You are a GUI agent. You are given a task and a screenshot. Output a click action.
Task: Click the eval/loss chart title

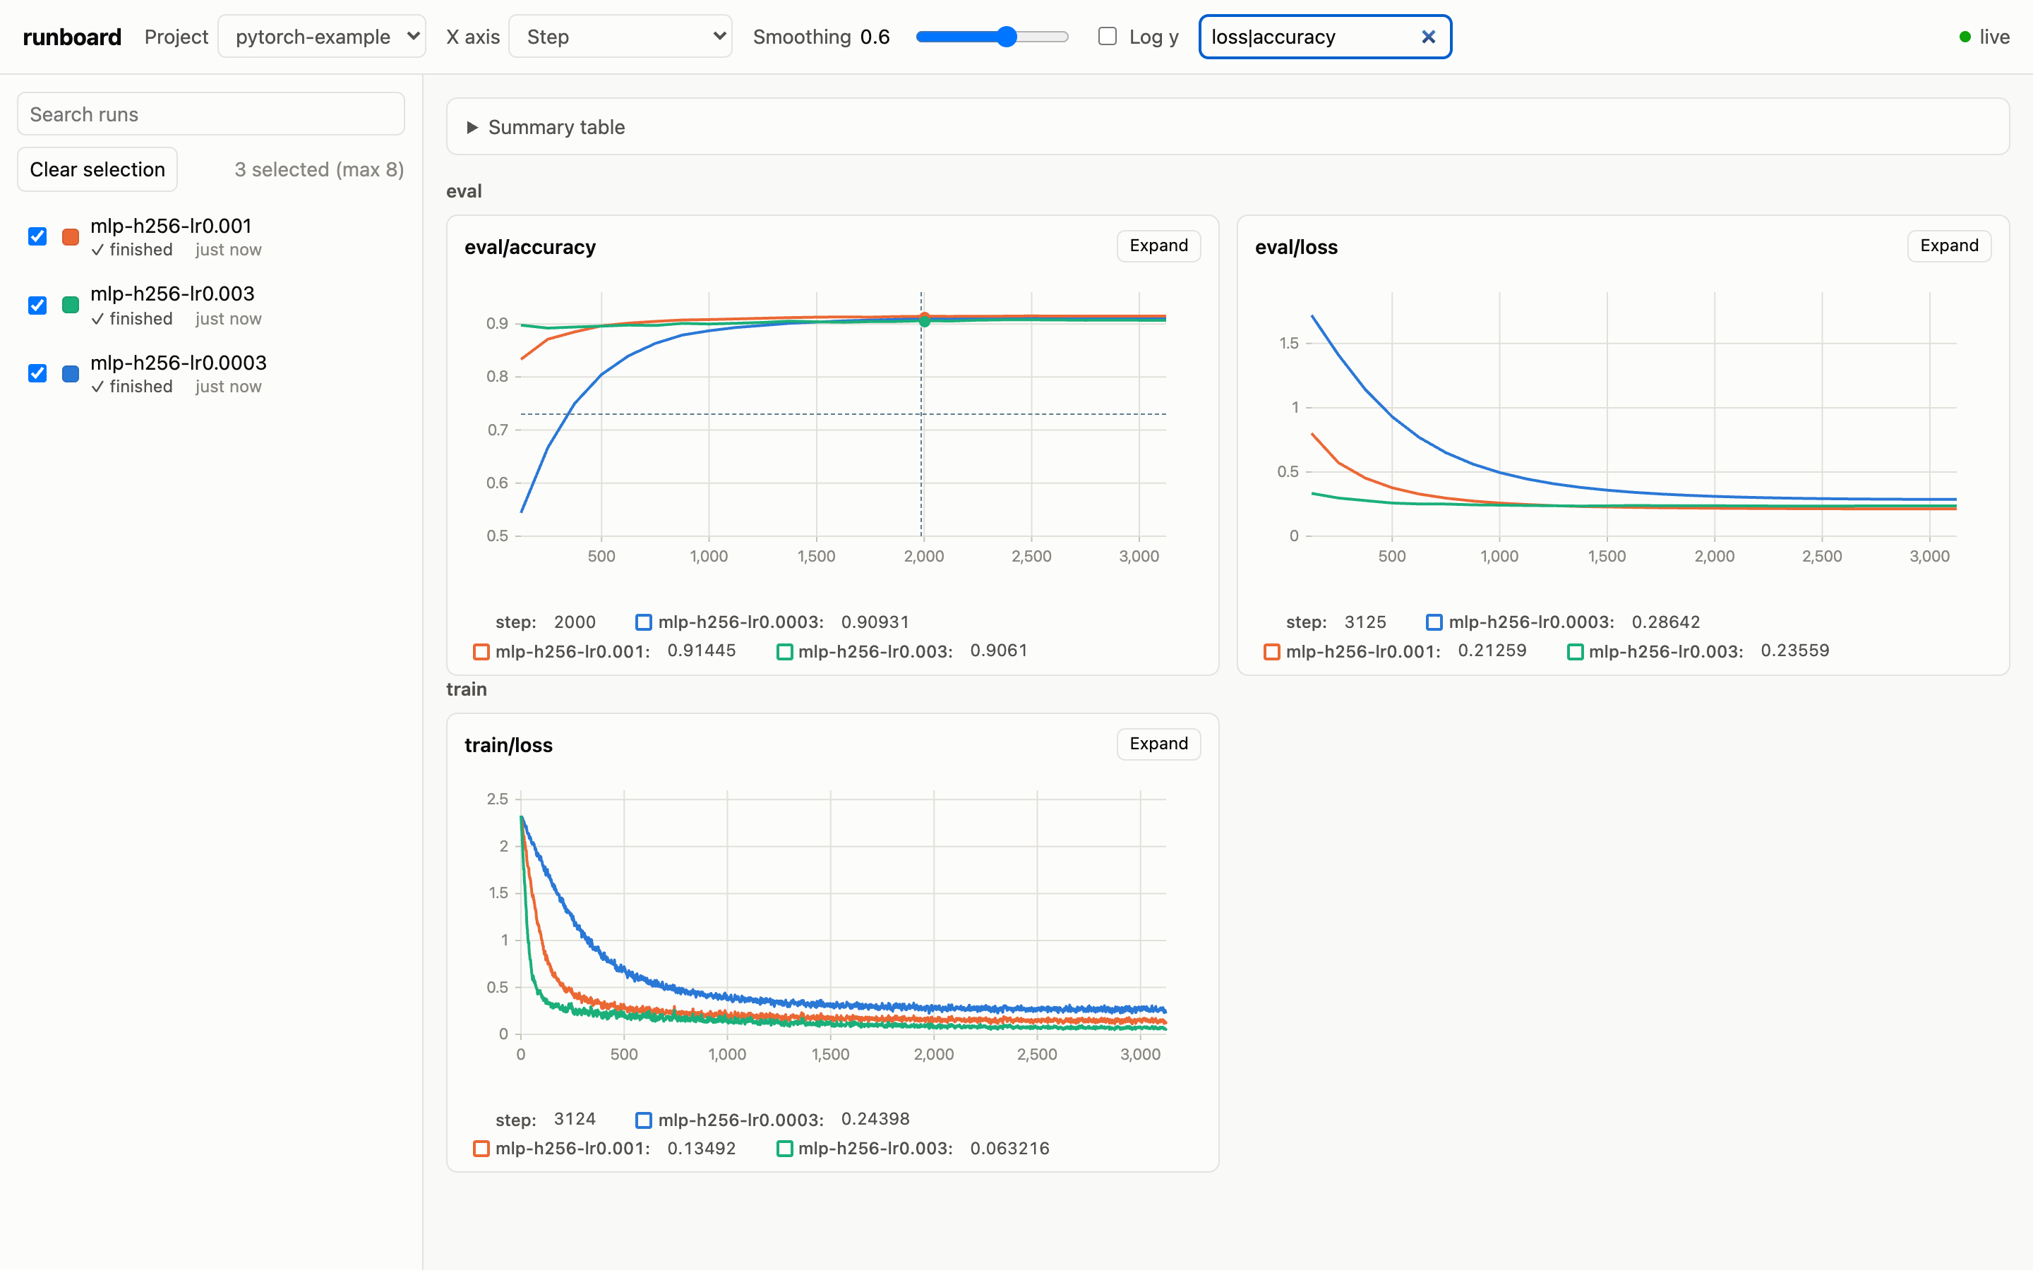click(1296, 247)
